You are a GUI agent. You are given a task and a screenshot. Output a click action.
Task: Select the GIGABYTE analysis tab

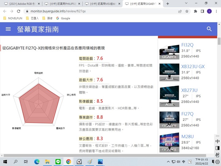[x=143, y=4]
